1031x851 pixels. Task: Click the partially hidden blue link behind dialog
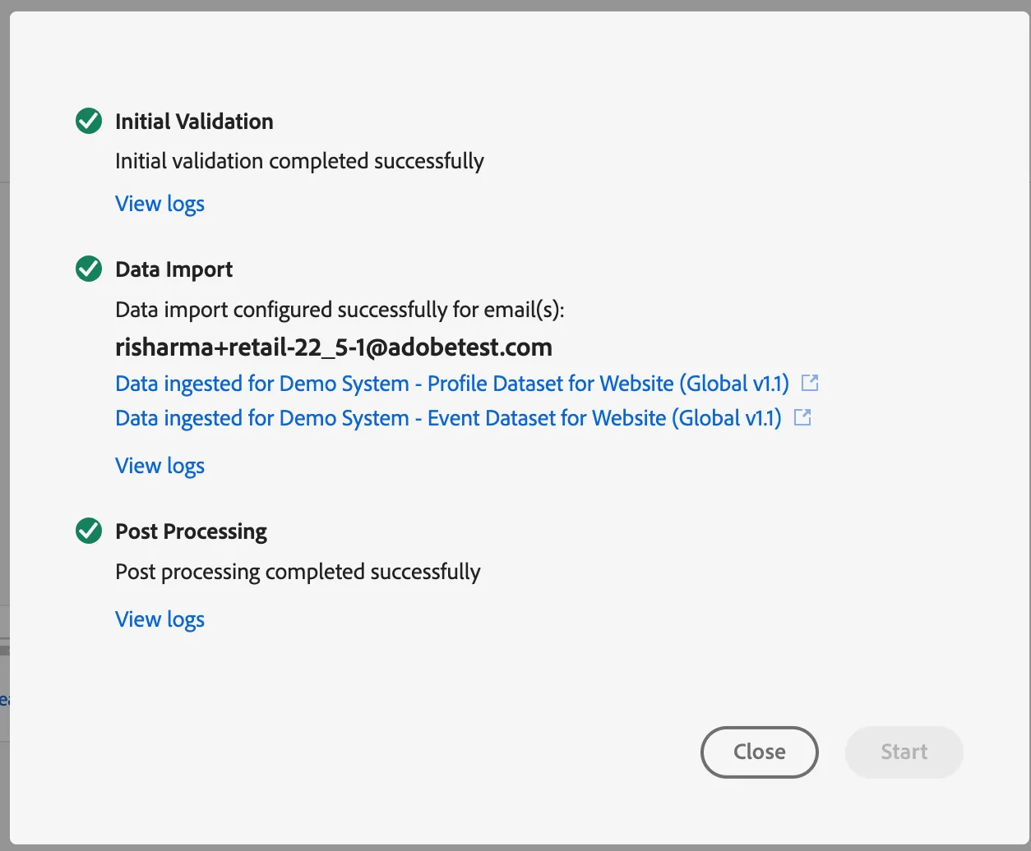[4, 700]
